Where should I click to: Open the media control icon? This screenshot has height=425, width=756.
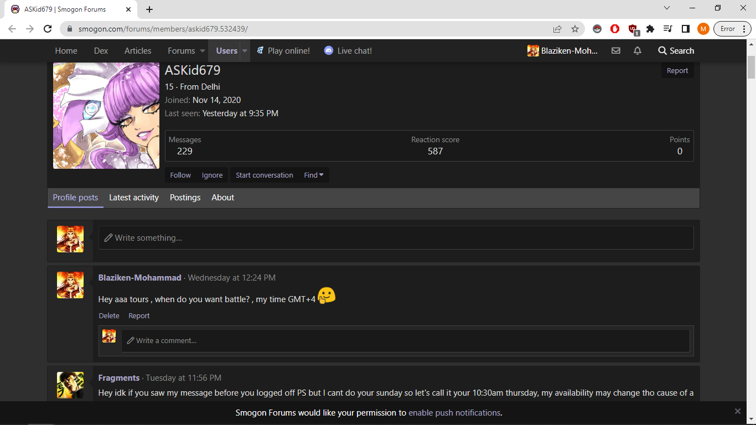click(668, 29)
